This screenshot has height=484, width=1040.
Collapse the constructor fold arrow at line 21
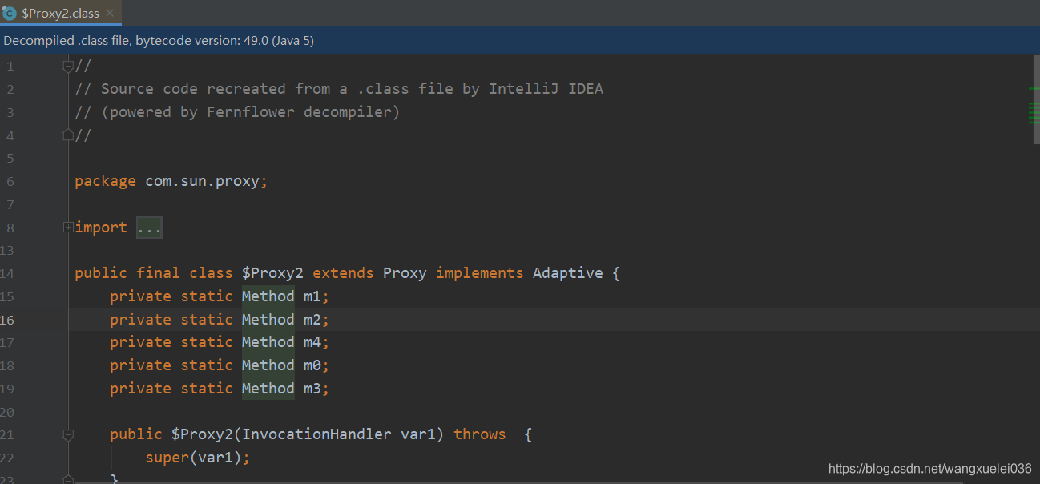(x=68, y=434)
